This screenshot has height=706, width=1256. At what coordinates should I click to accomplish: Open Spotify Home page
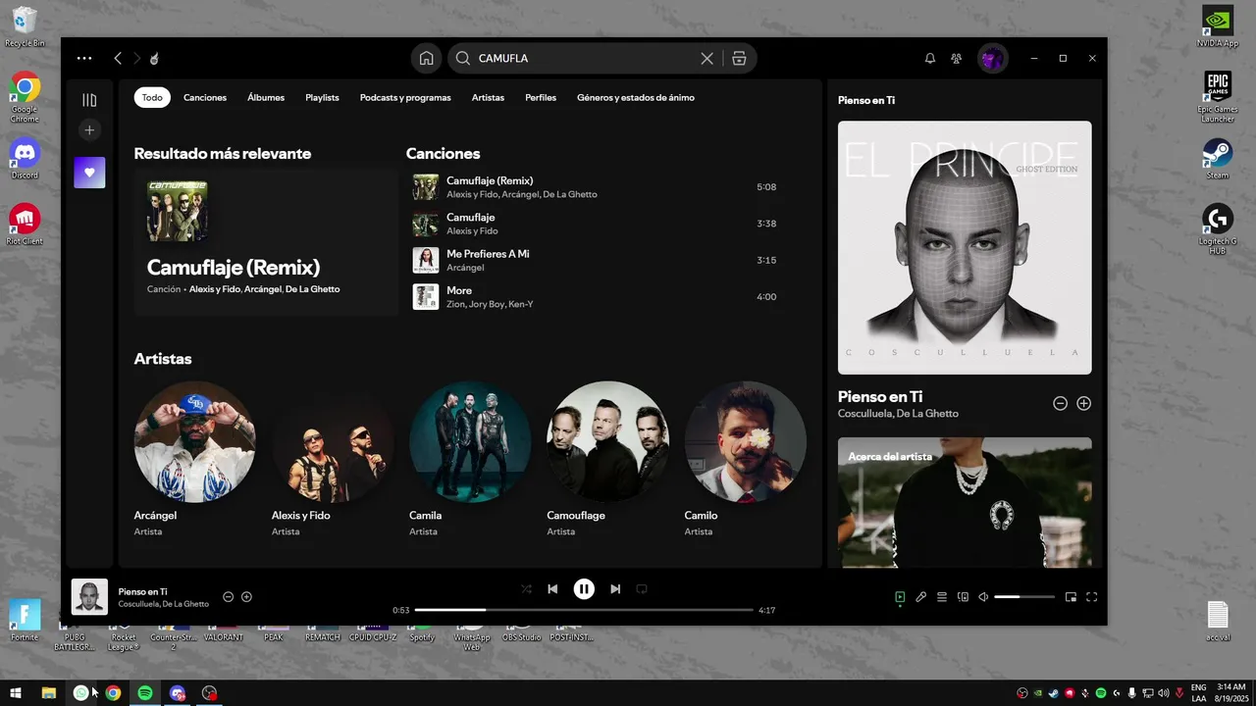(426, 58)
